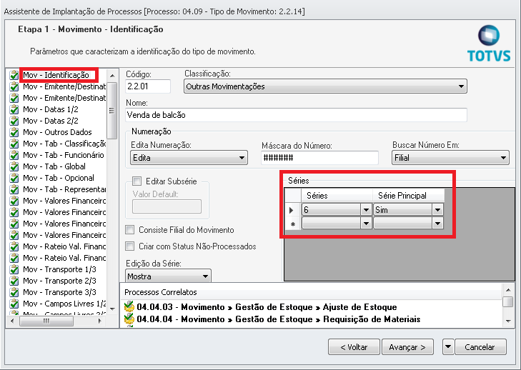This screenshot has height=370, width=521.
Task: Open empty Séries dropdown in new row
Action: [x=366, y=224]
